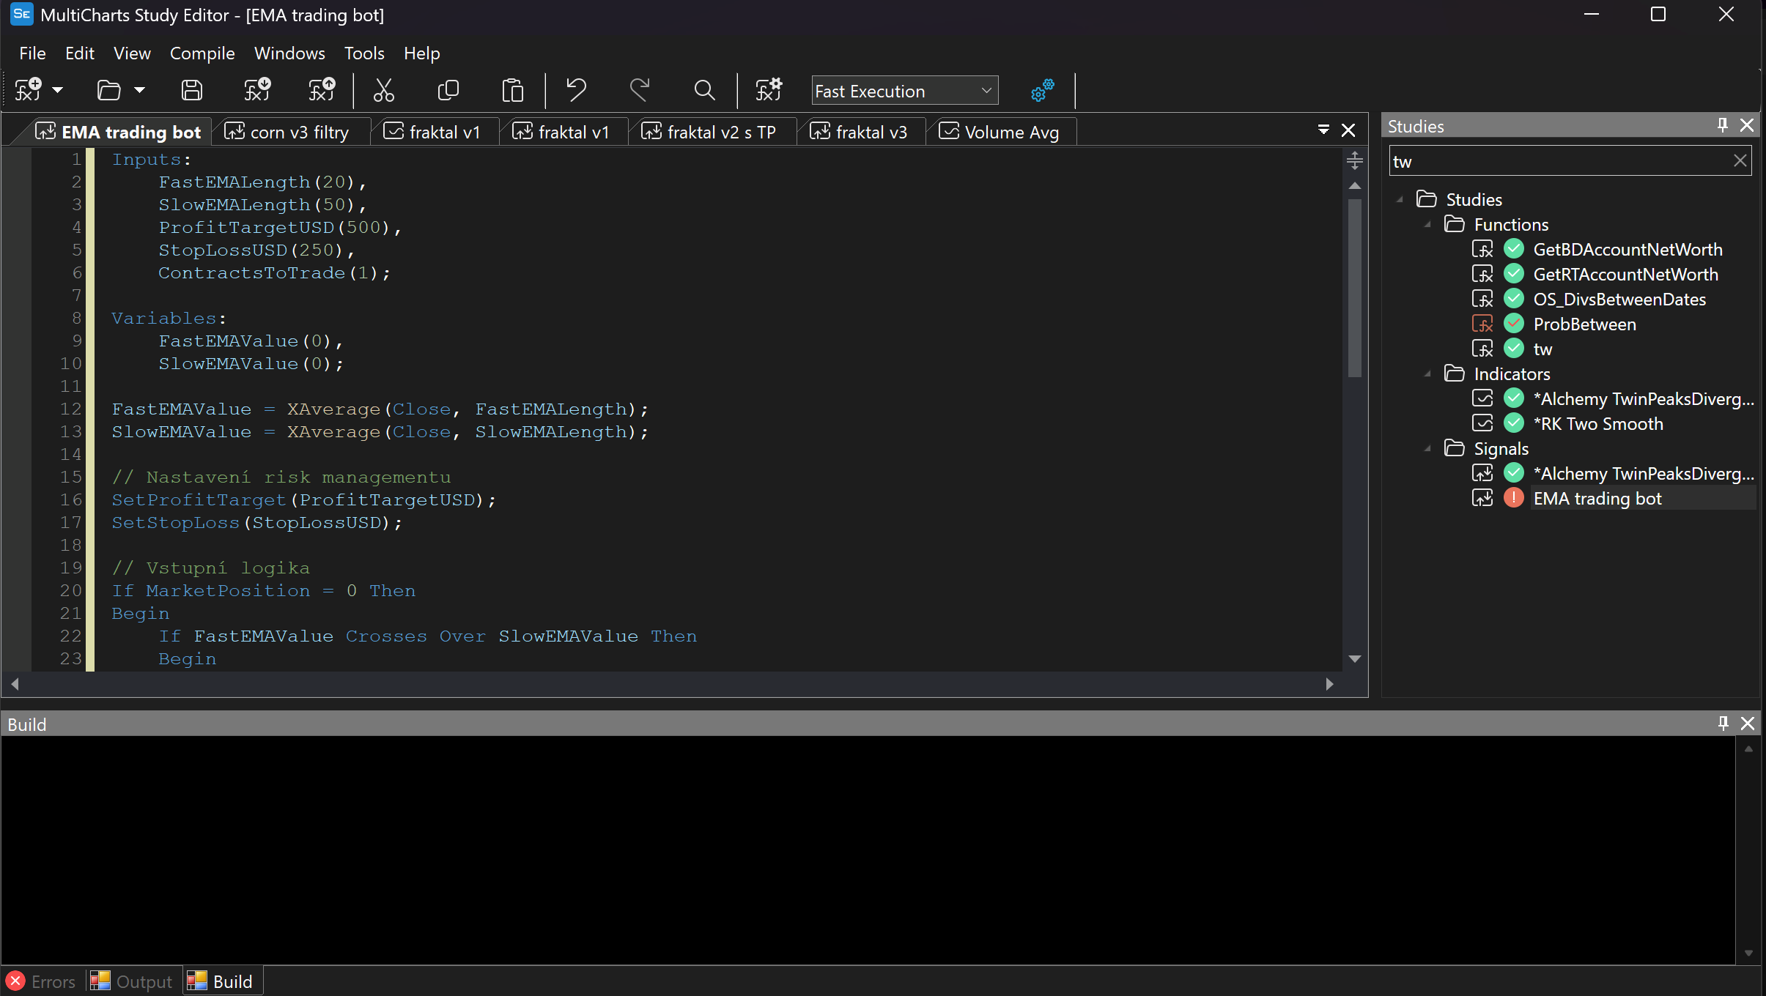Click the blue gears settings icon

(x=1042, y=90)
